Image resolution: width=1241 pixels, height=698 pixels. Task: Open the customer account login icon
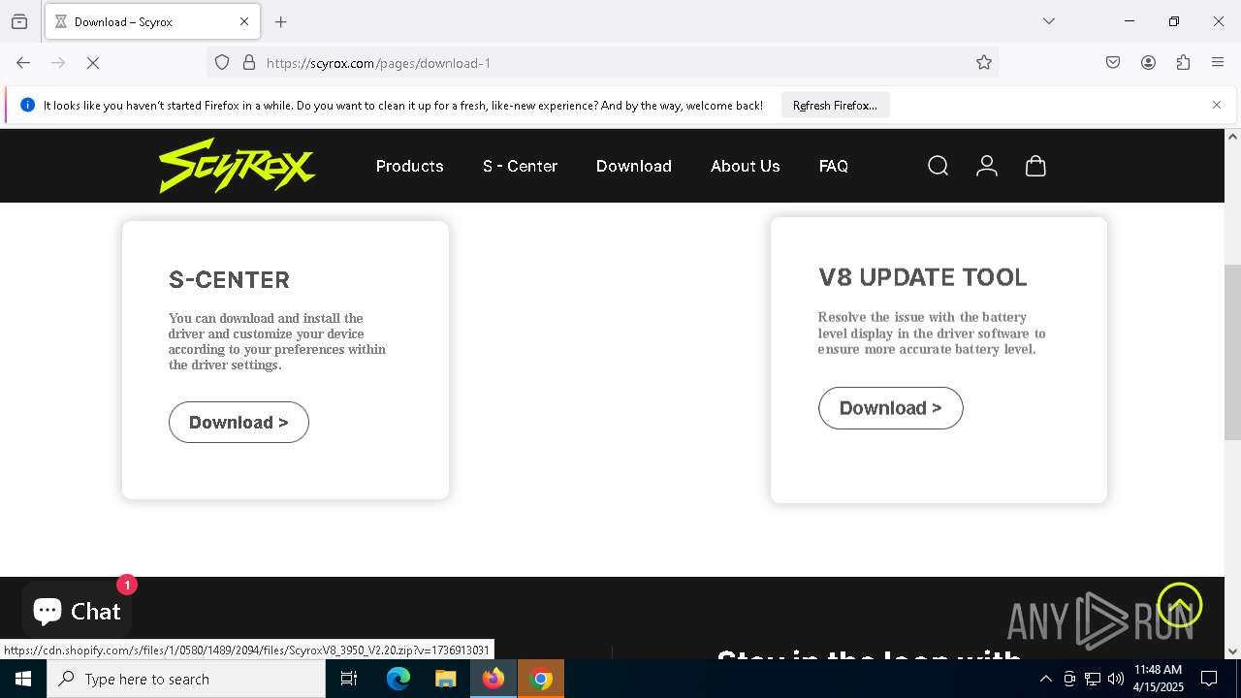pos(987,167)
